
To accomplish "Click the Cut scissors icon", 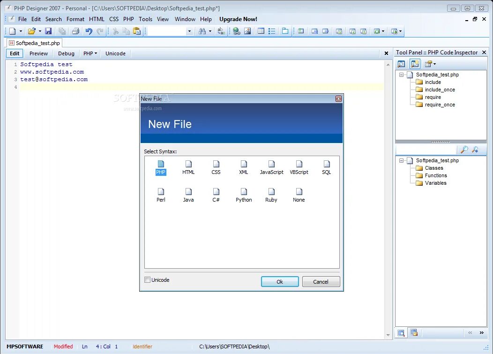I will (116, 31).
